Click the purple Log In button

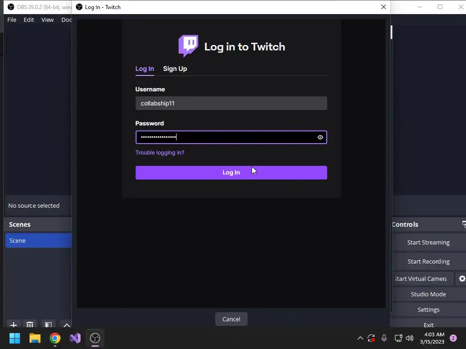click(x=231, y=172)
